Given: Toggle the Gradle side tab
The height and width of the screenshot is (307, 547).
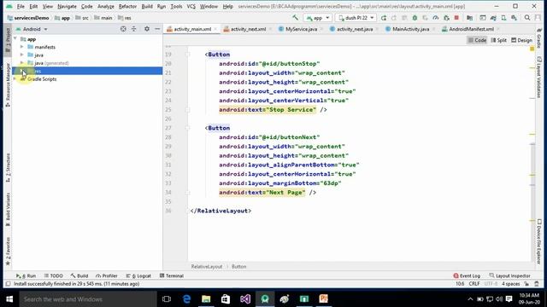Looking at the screenshot, I should (x=539, y=38).
